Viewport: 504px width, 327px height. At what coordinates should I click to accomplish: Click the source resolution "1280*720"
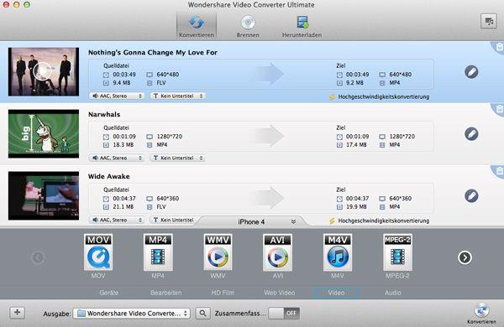(x=169, y=137)
